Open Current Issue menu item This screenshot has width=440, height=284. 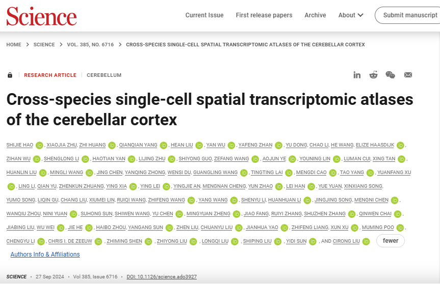tap(204, 15)
